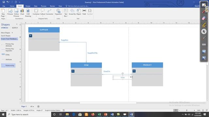Select the Crow's Foot Database stencil
The height and width of the screenshot is (117, 209).
click(9, 39)
